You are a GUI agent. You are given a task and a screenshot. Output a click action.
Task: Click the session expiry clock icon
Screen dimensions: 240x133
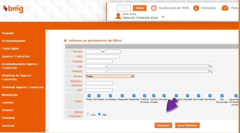[154, 8]
